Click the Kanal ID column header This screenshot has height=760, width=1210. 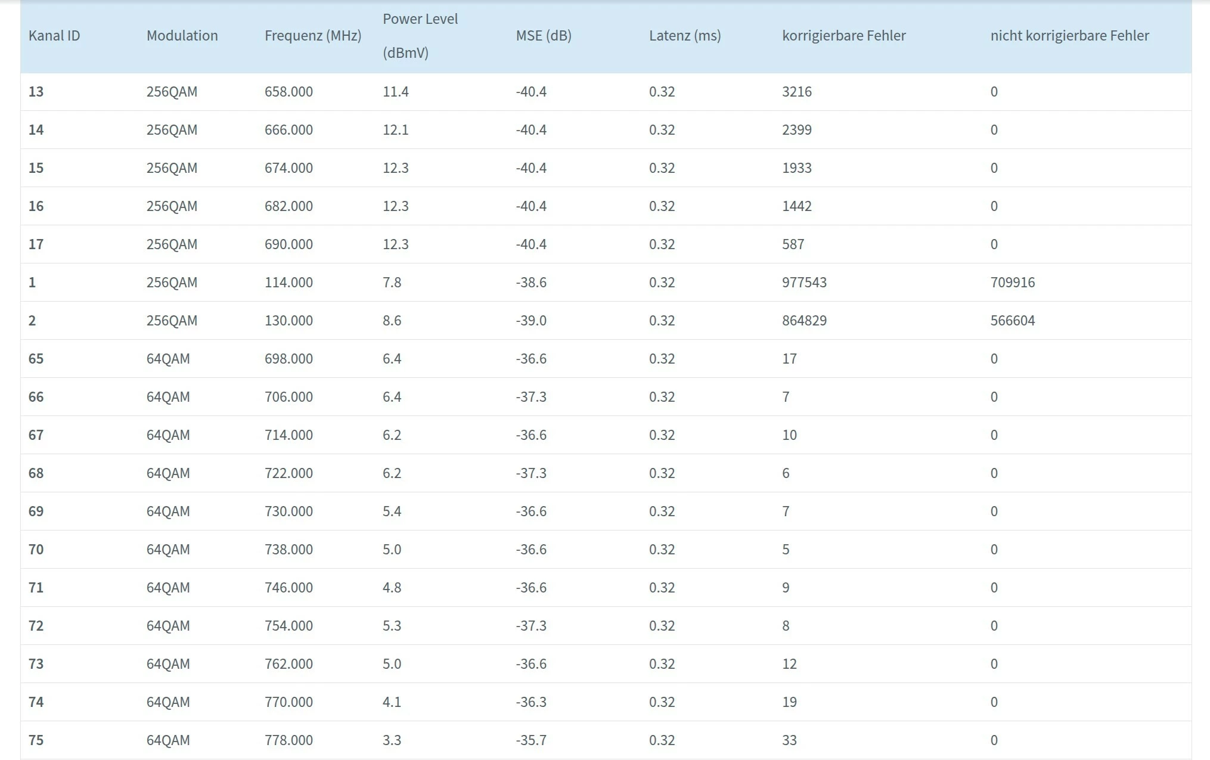click(54, 36)
